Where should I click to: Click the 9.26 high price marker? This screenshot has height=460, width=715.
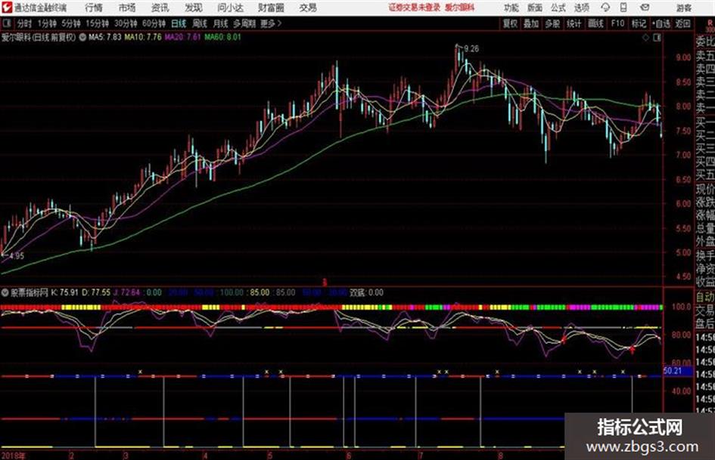click(471, 49)
